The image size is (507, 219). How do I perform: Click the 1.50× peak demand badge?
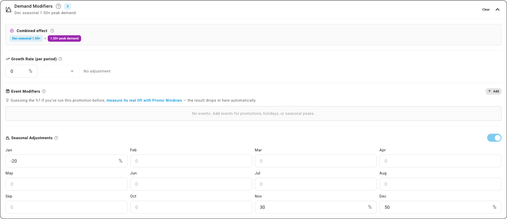click(64, 38)
